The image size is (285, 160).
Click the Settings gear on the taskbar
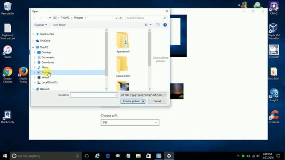(x=169, y=156)
